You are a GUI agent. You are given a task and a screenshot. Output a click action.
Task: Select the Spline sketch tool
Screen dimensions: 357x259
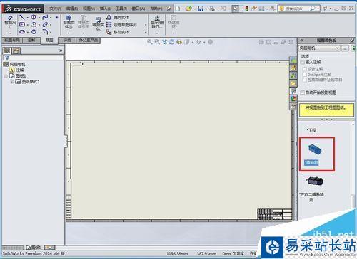click(x=45, y=17)
